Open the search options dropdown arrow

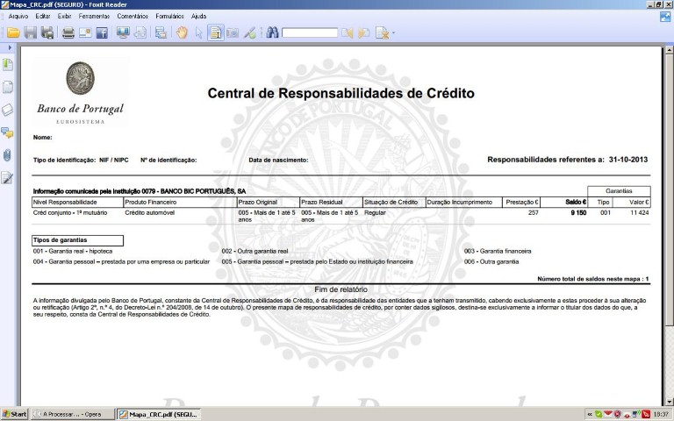tap(393, 34)
